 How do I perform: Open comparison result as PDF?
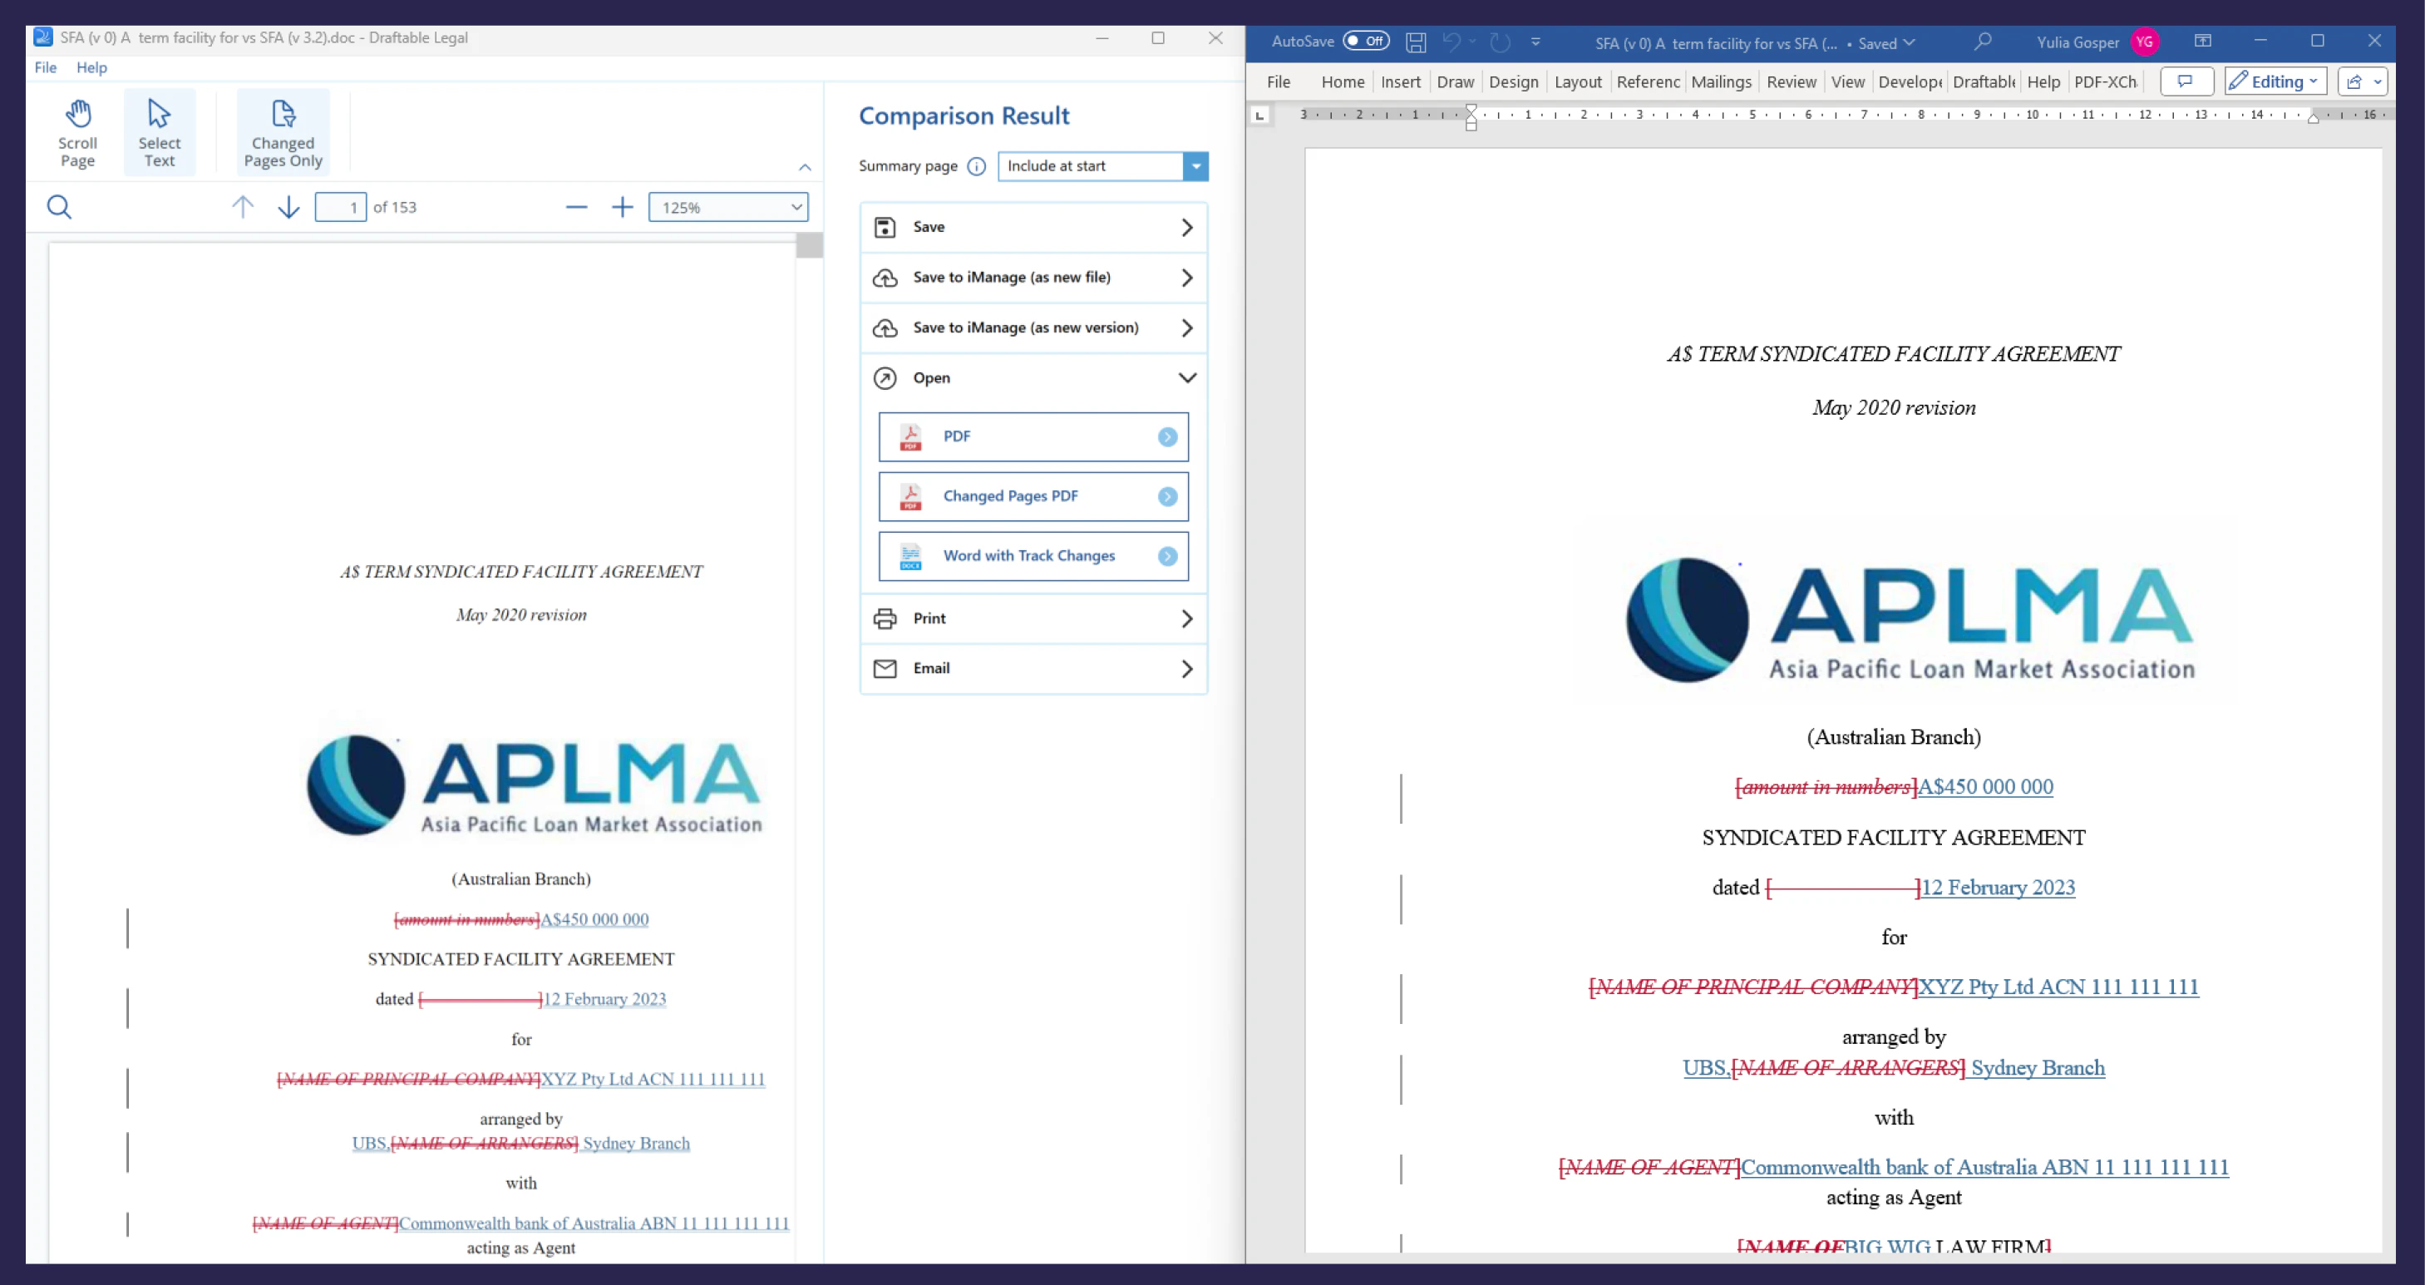click(1032, 436)
